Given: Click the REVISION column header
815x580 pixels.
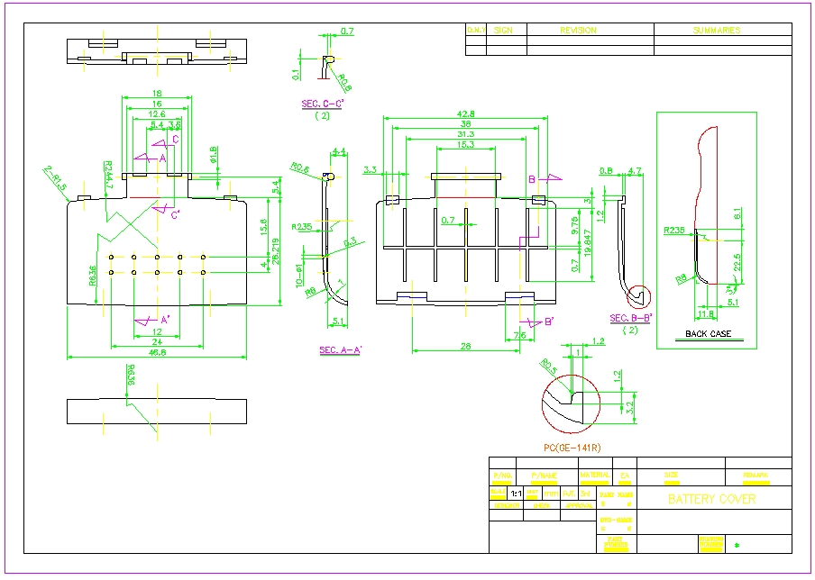Looking at the screenshot, I should coord(578,31).
